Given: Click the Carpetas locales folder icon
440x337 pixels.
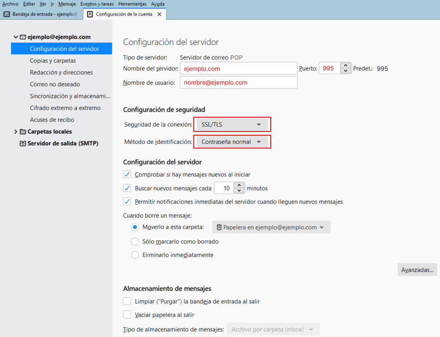Looking at the screenshot, I should (x=23, y=132).
